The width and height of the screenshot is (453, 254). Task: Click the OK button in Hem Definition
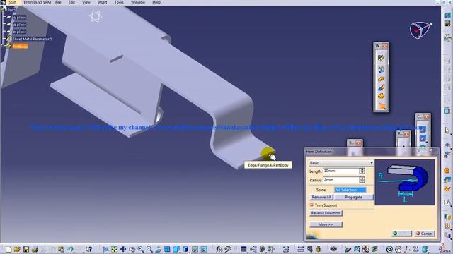click(x=401, y=234)
